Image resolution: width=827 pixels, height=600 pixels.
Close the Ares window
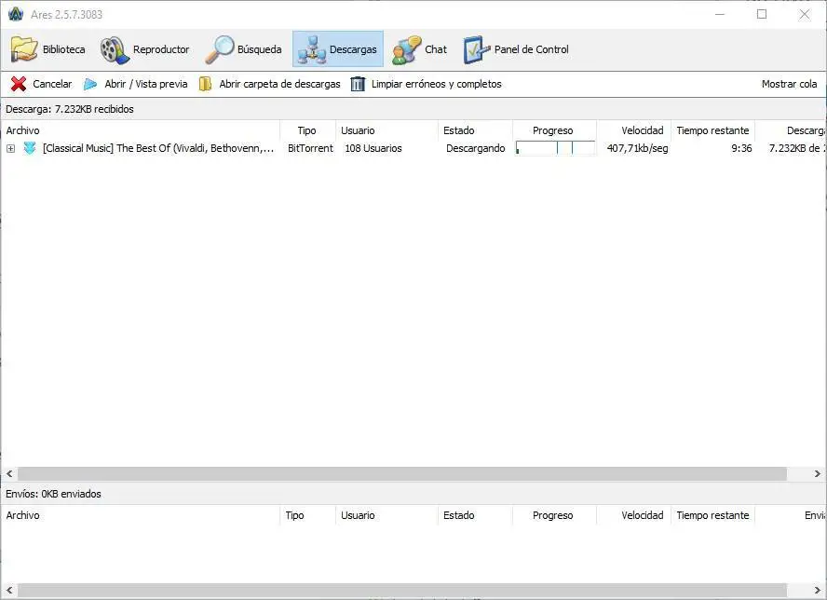pos(805,14)
